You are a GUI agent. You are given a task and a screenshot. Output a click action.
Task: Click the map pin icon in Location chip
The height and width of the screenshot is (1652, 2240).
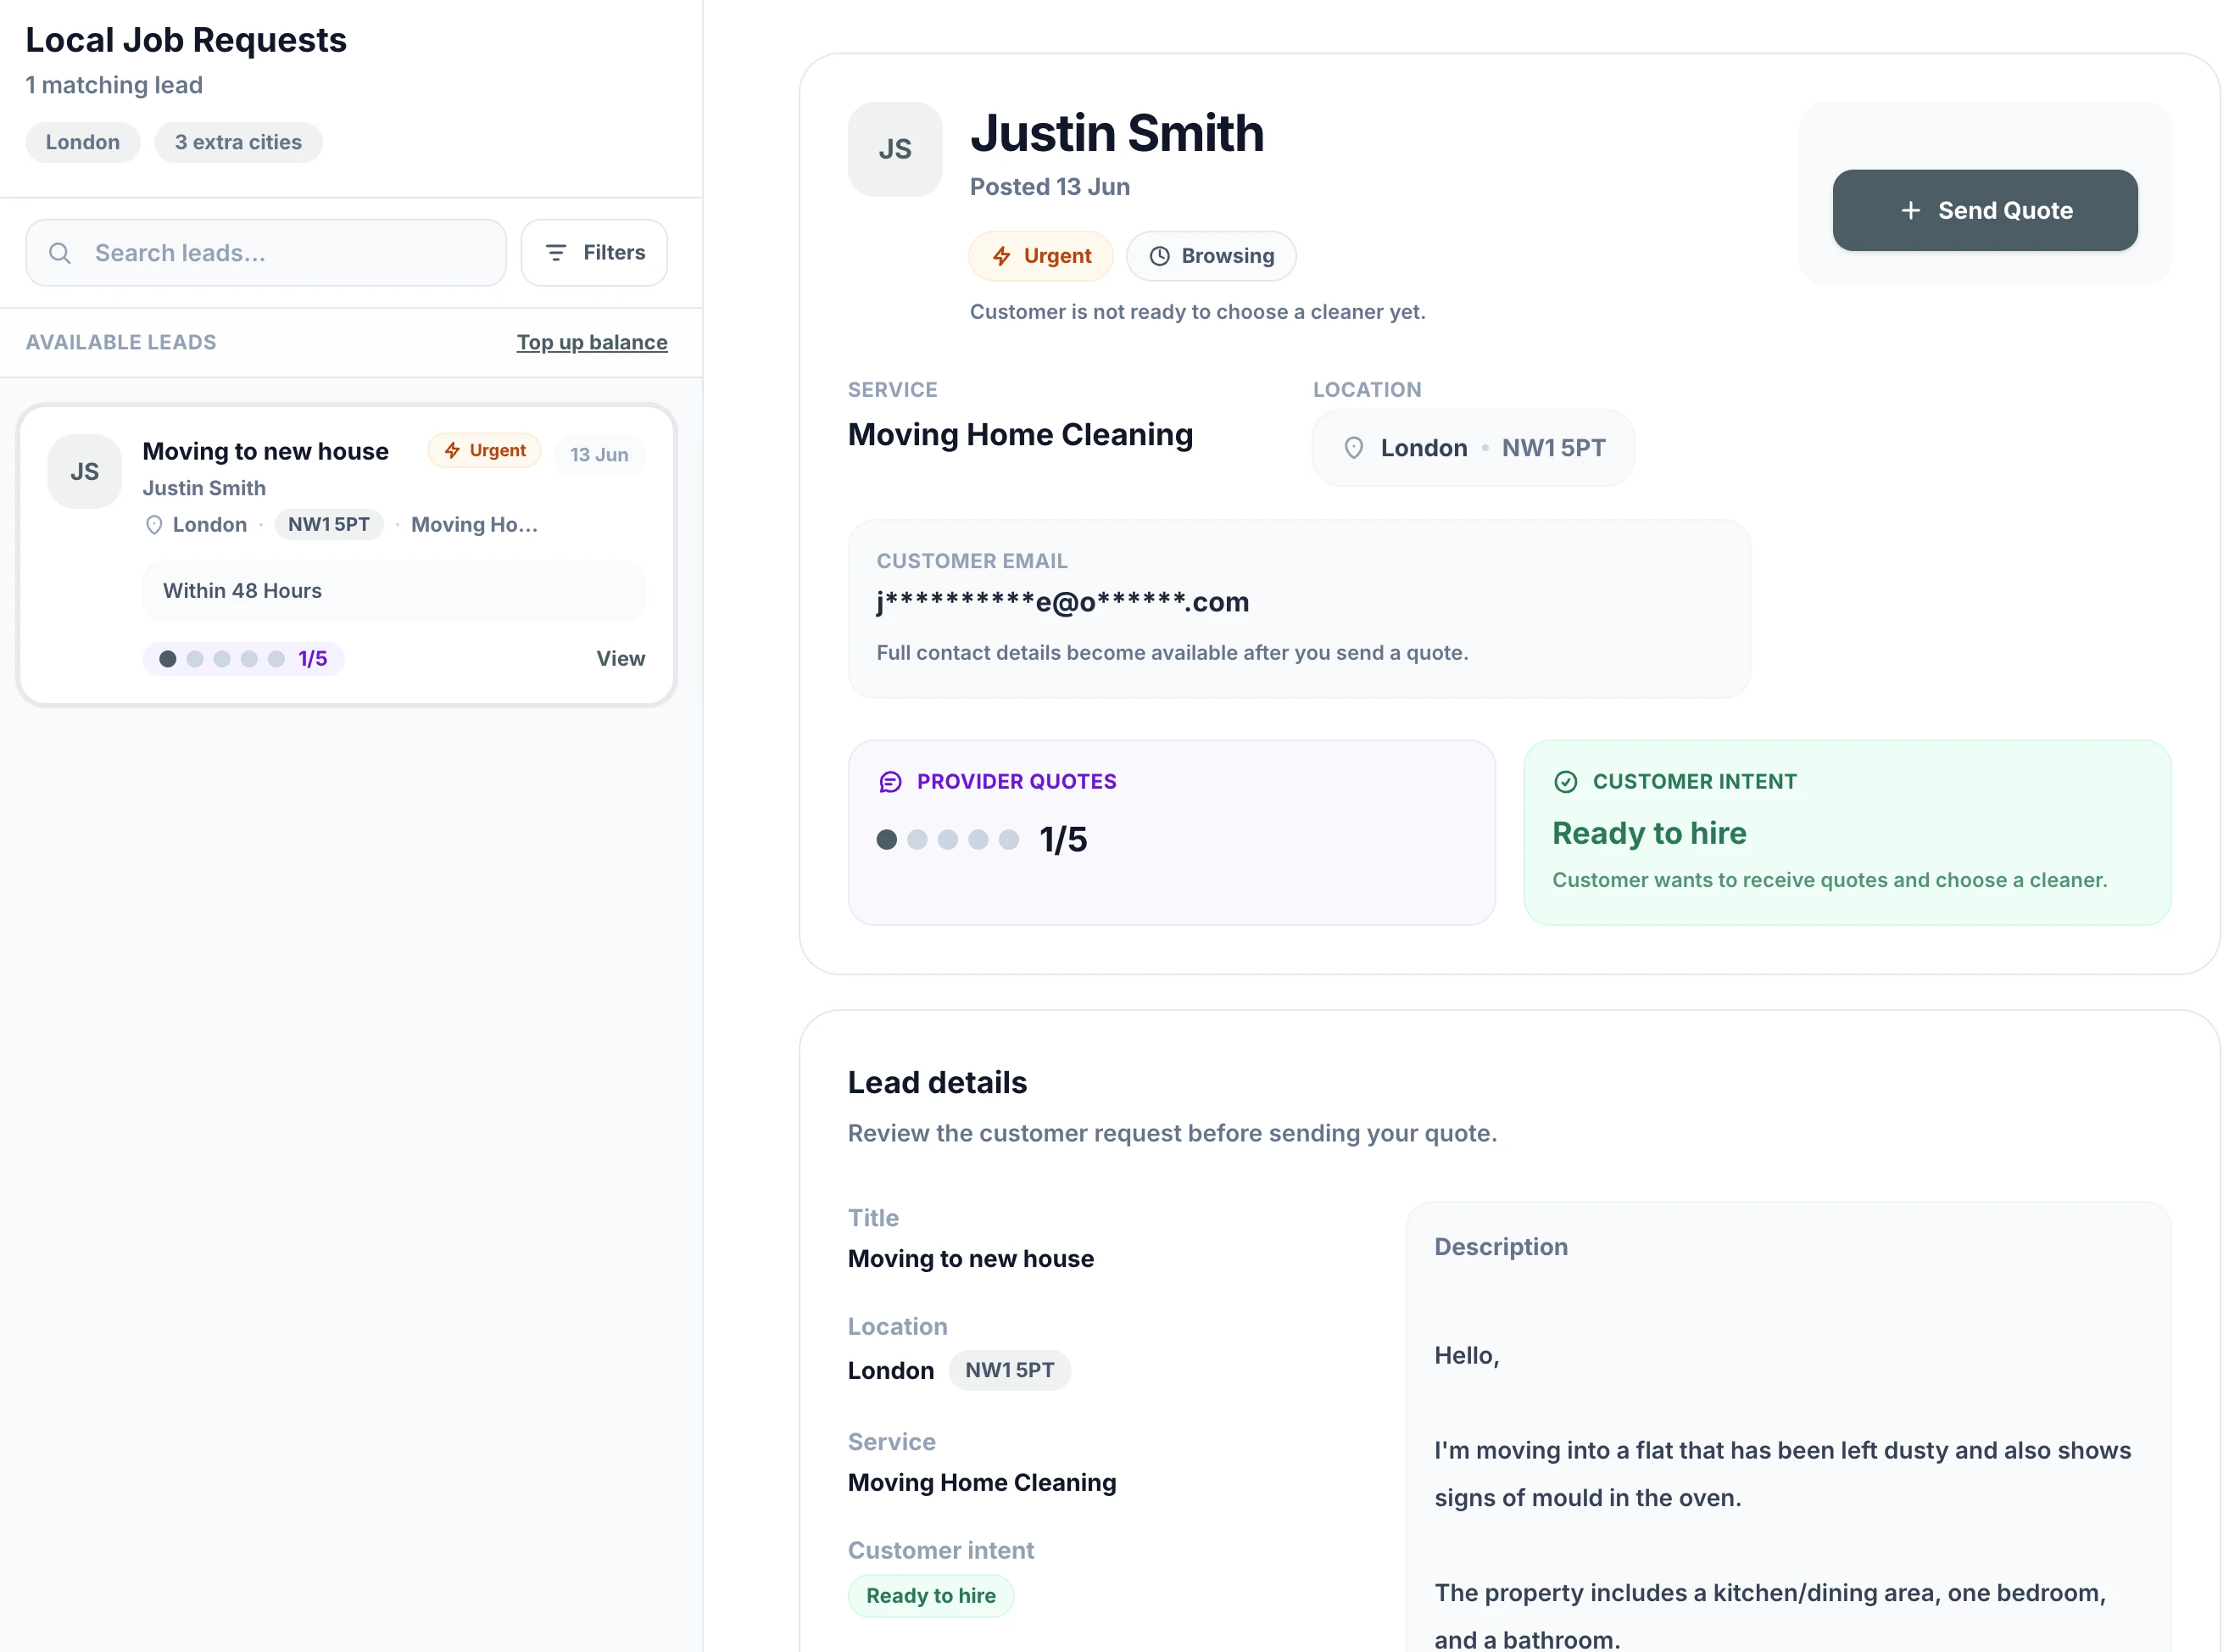(1352, 448)
